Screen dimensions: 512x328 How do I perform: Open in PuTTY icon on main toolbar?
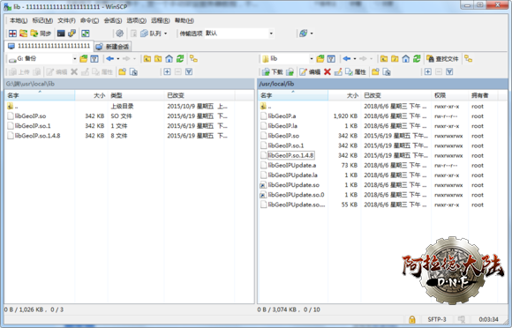[72, 34]
